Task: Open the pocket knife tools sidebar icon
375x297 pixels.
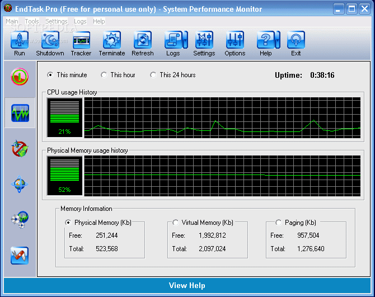Action: 20,256
